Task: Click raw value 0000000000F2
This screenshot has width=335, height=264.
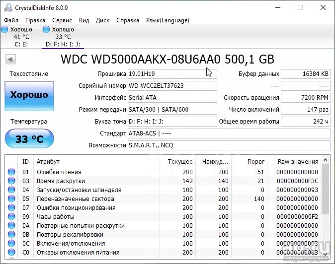Action: click(x=297, y=217)
